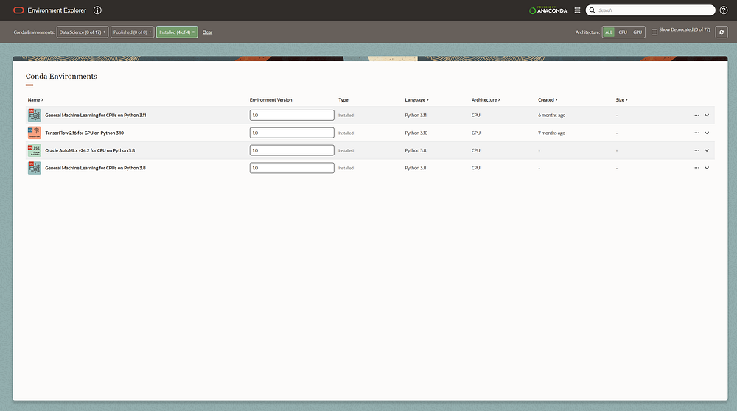737x411 pixels.
Task: Open the list menu icon beside Anaconda
Action: pos(577,10)
